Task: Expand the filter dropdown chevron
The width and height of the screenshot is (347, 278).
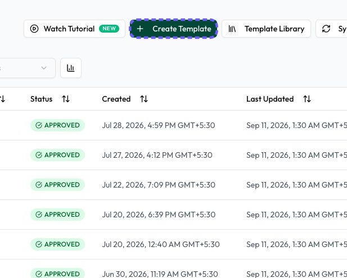Action: [x=44, y=68]
